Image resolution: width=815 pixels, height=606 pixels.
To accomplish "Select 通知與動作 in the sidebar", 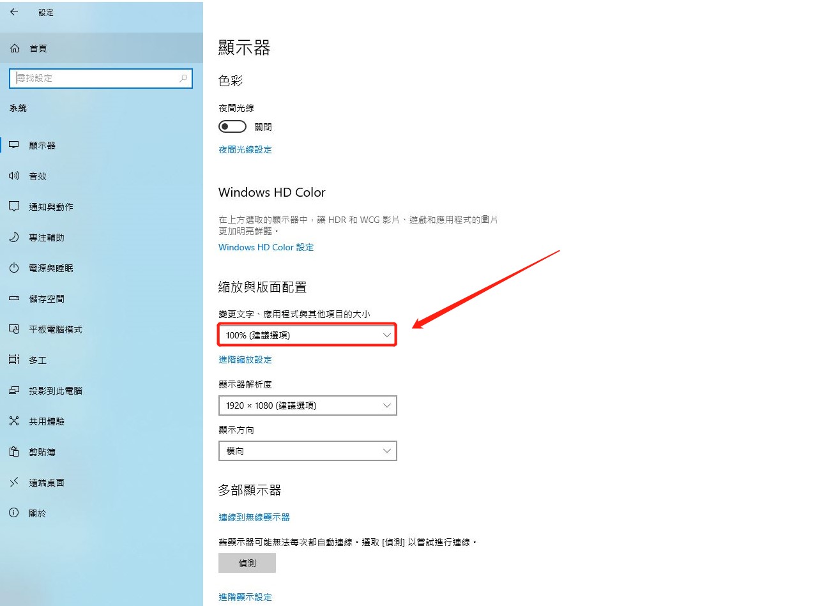I will (102, 207).
